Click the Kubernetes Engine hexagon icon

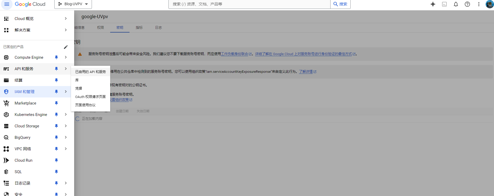[x=6, y=115]
